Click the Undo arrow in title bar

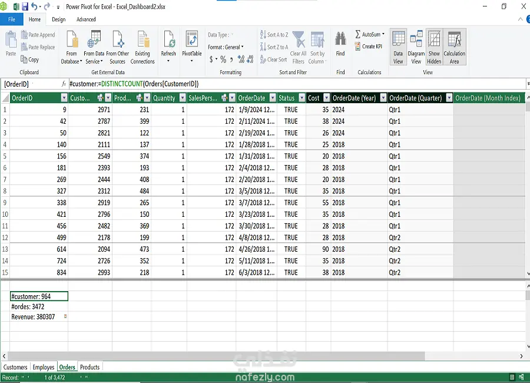pos(34,6)
